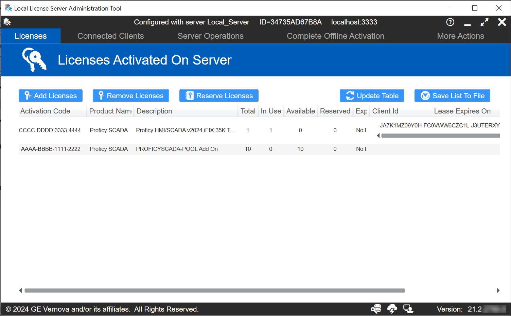Click the server ID text in the header
The width and height of the screenshot is (511, 316).
pyautogui.click(x=290, y=22)
